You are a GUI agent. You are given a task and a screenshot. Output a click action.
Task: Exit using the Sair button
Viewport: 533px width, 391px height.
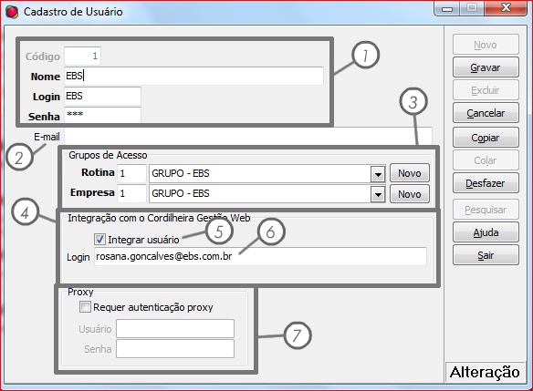pos(486,255)
